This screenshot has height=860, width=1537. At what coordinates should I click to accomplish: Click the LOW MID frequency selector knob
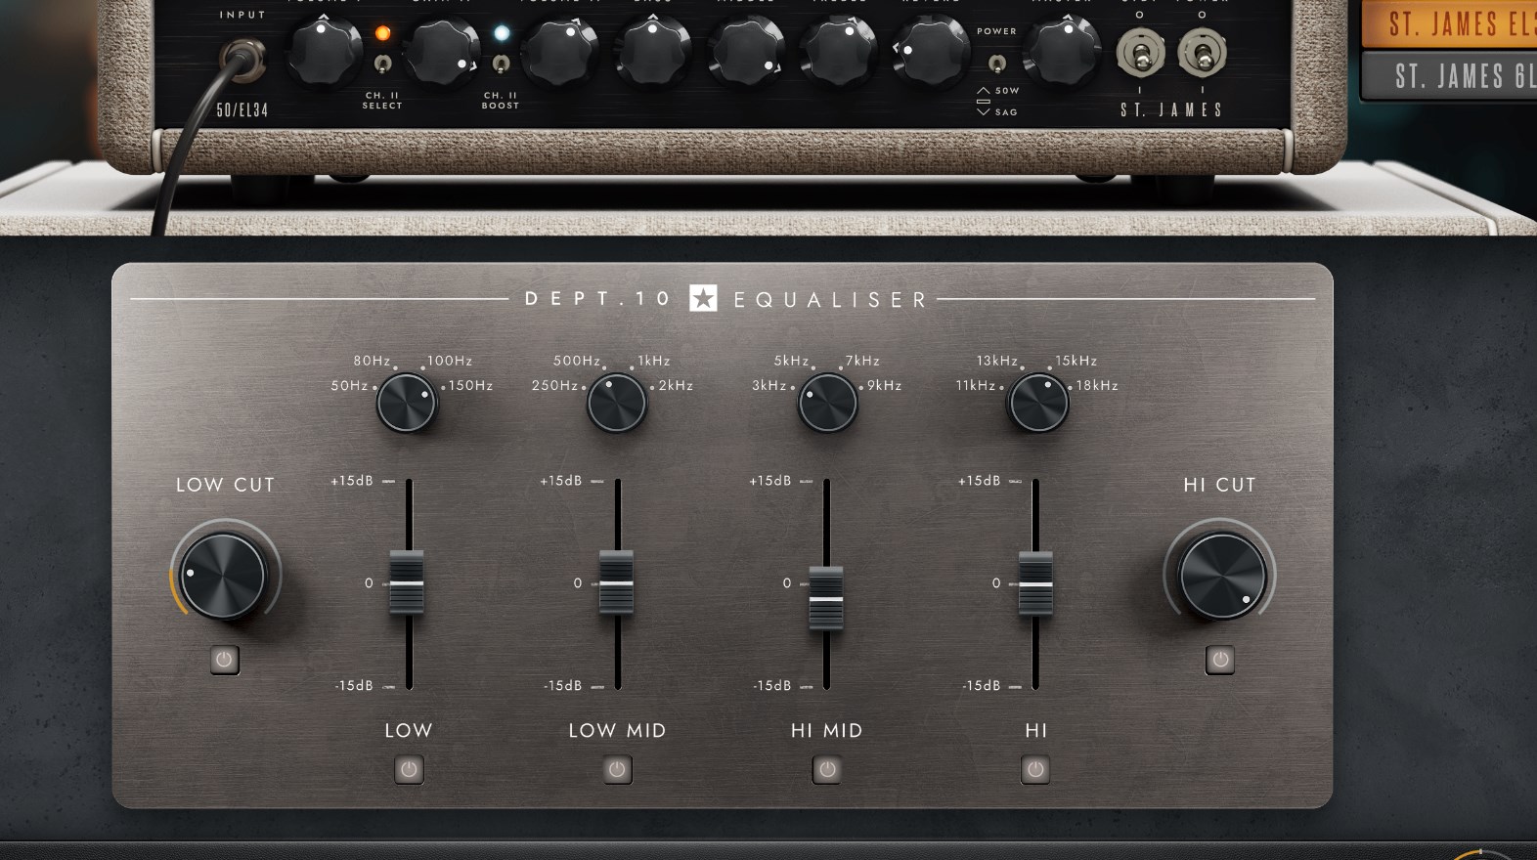616,403
